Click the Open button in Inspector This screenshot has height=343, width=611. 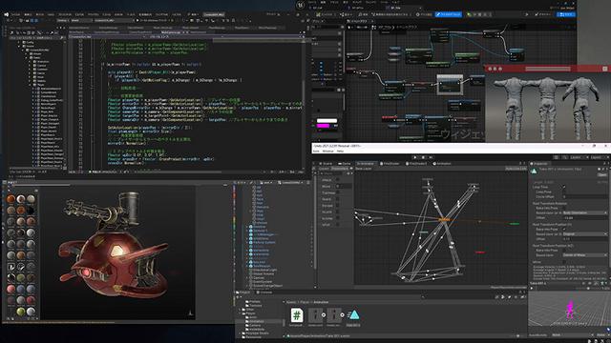click(602, 174)
